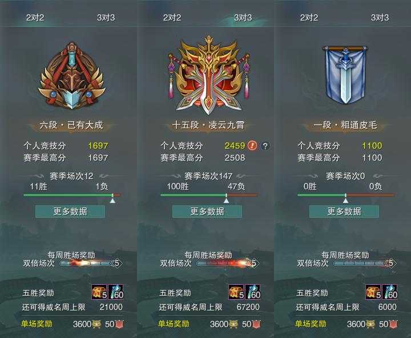Switch to 2对2 tab in left panel
The height and width of the screenshot is (338, 411).
[35, 18]
